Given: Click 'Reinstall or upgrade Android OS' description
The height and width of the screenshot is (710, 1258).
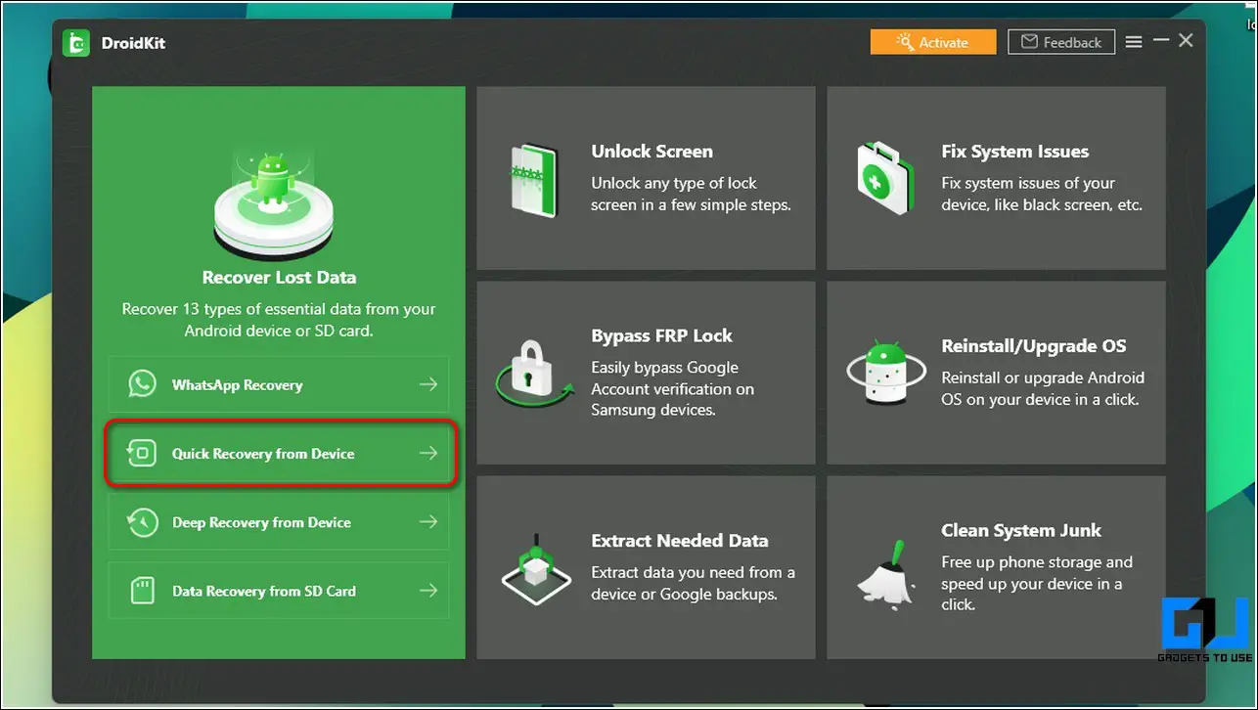Looking at the screenshot, I should coord(1043,388).
